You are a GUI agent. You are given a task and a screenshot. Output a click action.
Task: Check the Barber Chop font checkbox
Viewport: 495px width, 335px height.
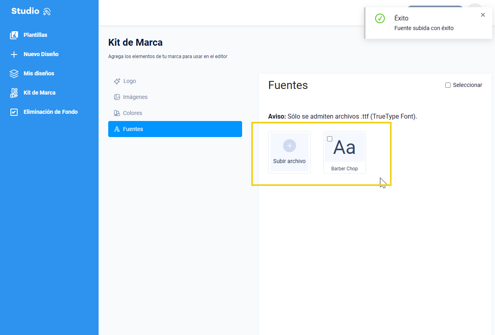tap(330, 139)
